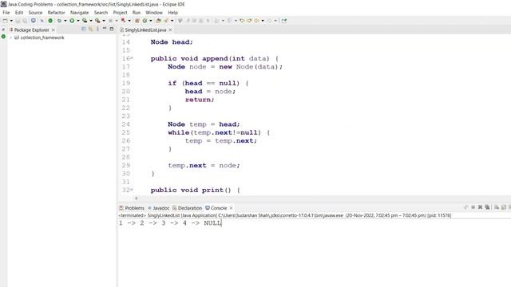The height and width of the screenshot is (287, 511).
Task: Open the Run configurations dropdown arrow
Action: click(78, 21)
